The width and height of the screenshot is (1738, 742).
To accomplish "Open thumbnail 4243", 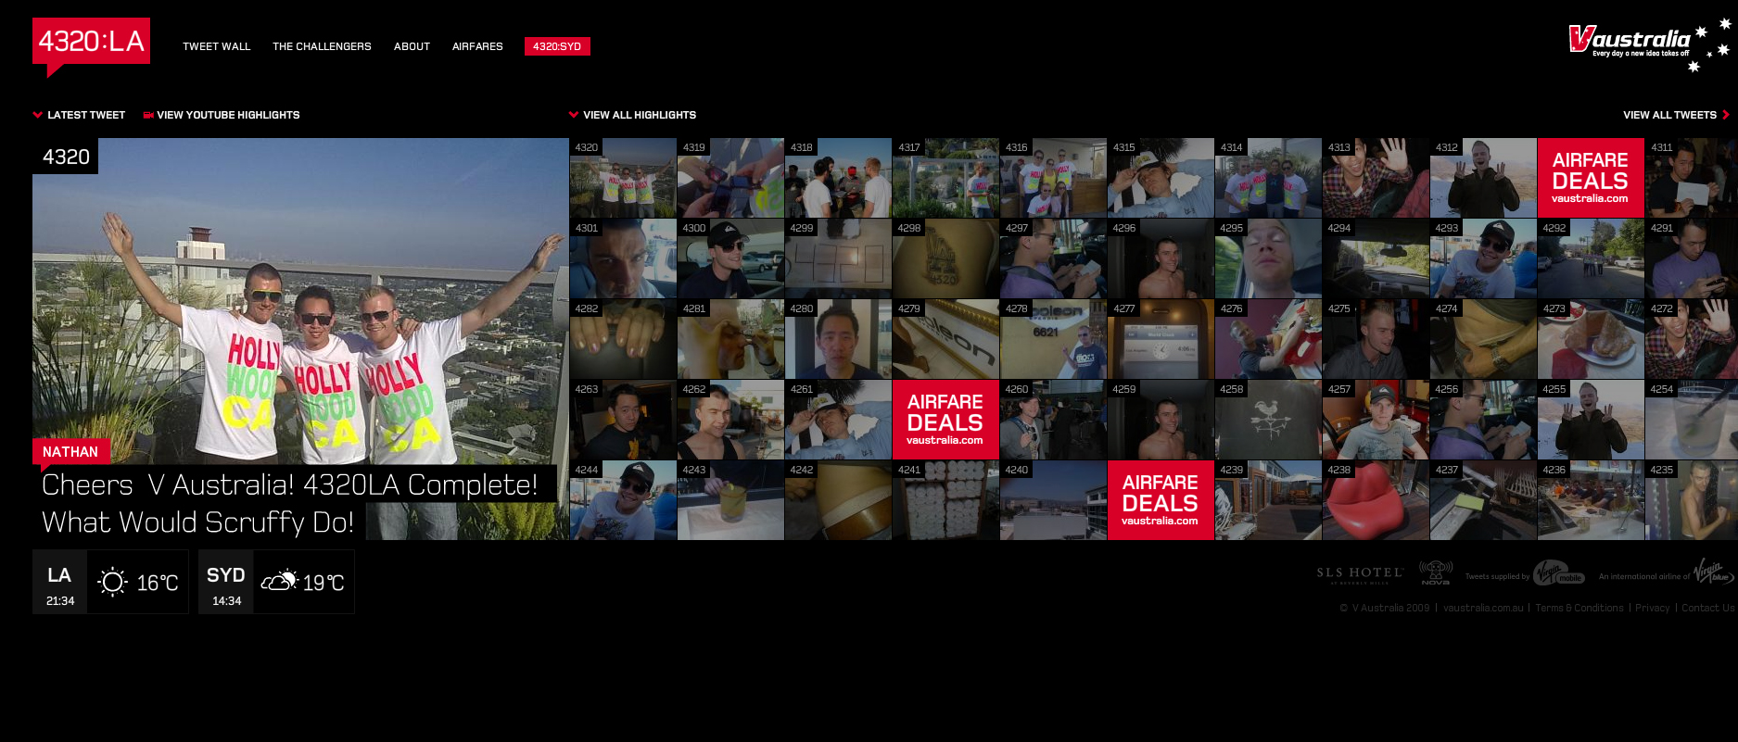I will 730,500.
